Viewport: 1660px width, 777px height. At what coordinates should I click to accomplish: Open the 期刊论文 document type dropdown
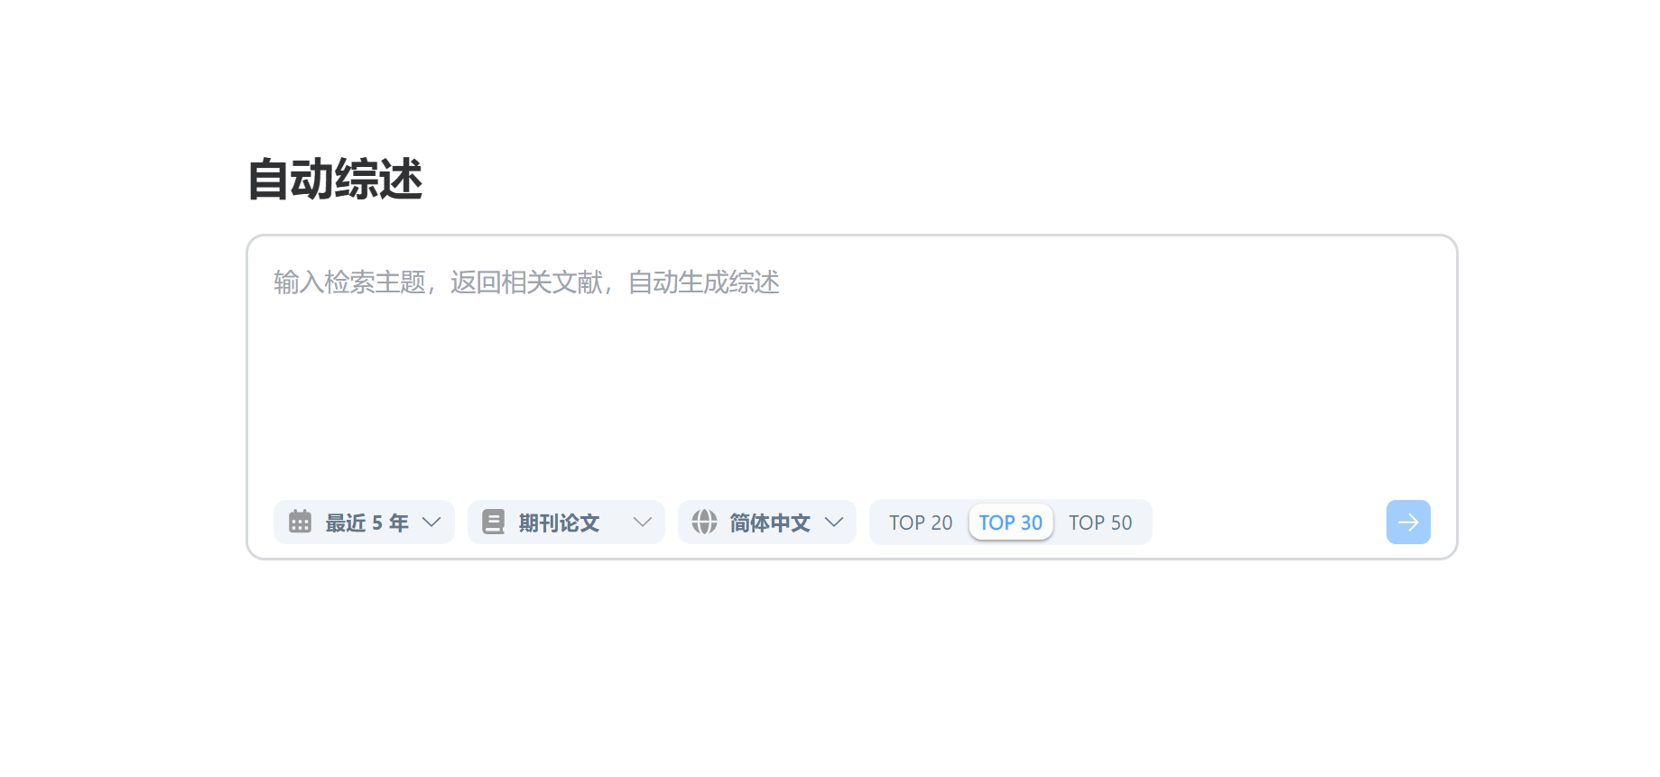tap(566, 522)
